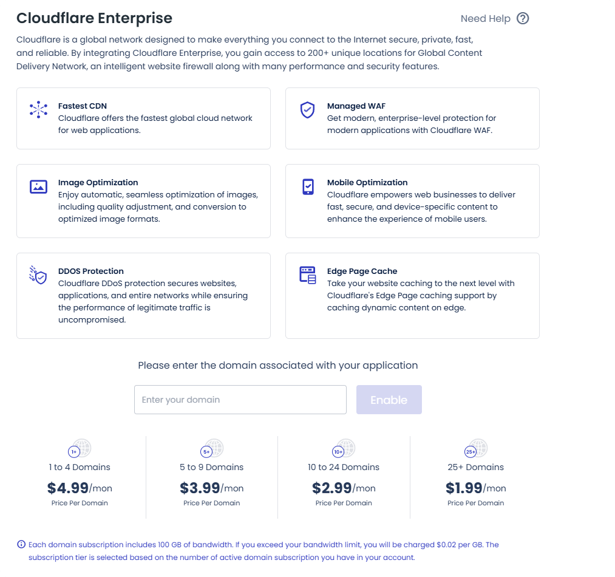Click the Fastest CDN network icon
This screenshot has width=615, height=577.
point(38,109)
